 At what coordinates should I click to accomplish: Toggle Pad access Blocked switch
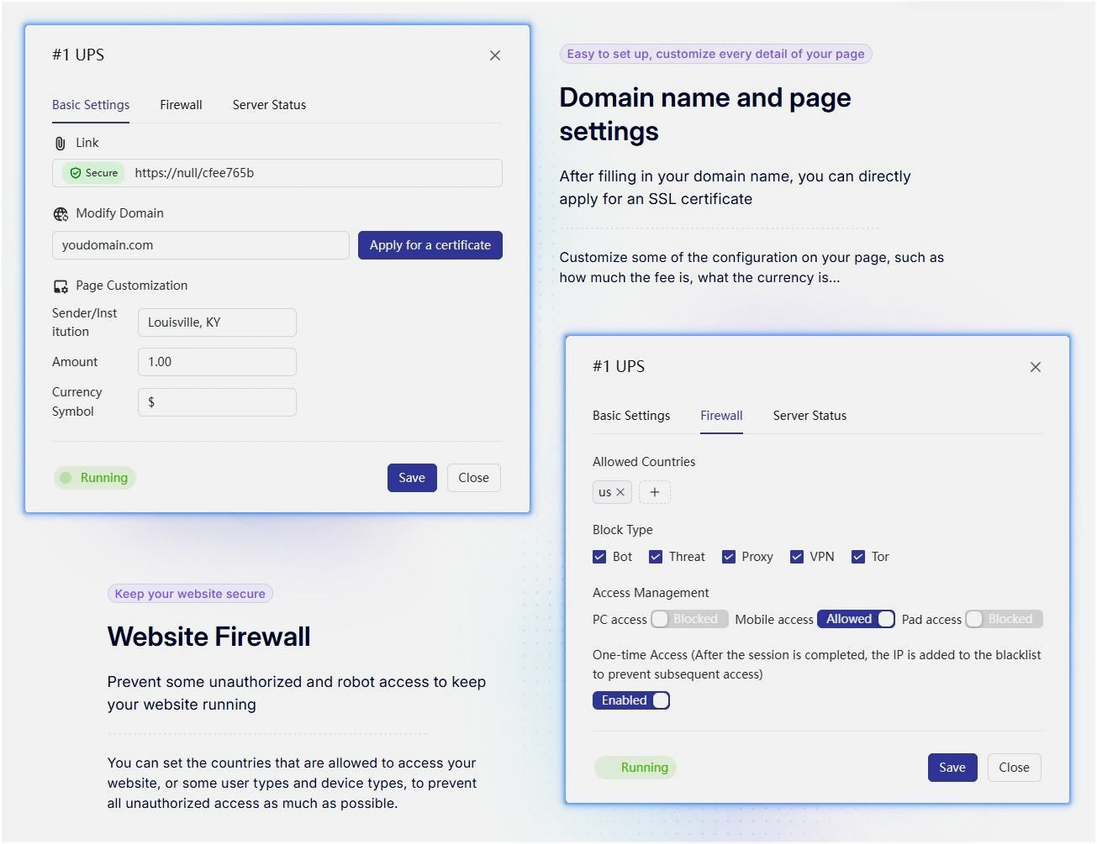(1004, 619)
